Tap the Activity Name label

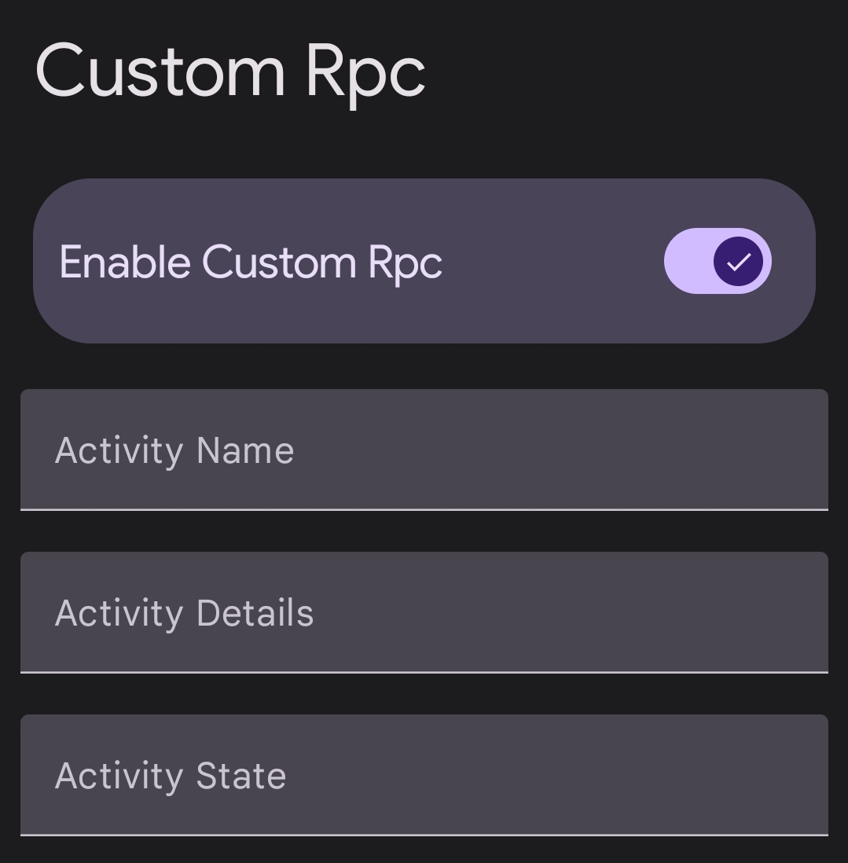[x=174, y=450]
